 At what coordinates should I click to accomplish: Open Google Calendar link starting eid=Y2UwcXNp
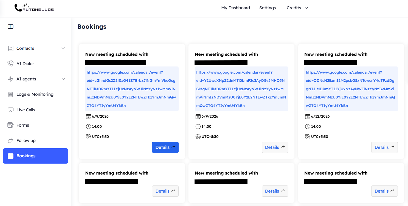pos(241,89)
